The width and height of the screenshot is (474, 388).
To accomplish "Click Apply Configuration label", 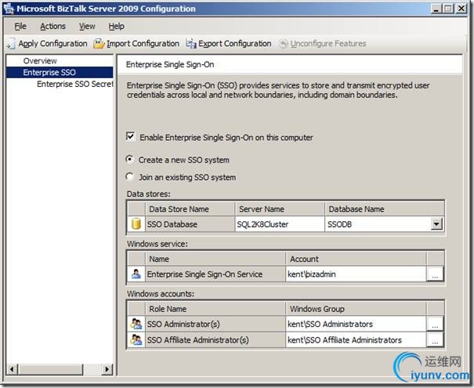I will point(53,44).
